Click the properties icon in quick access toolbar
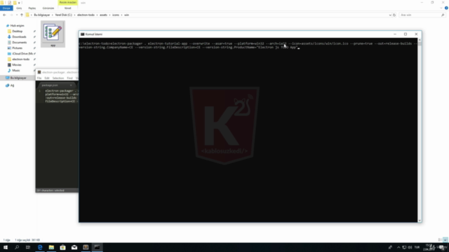This screenshot has width=449, height=252. (9, 3)
